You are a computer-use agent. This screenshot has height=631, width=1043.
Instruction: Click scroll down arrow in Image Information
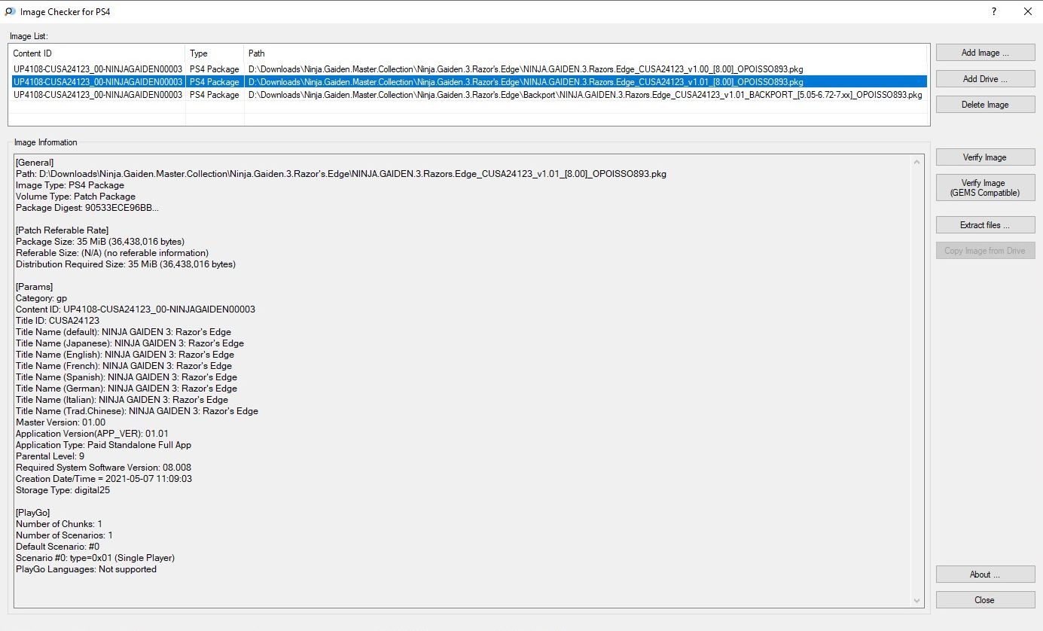pos(917,600)
